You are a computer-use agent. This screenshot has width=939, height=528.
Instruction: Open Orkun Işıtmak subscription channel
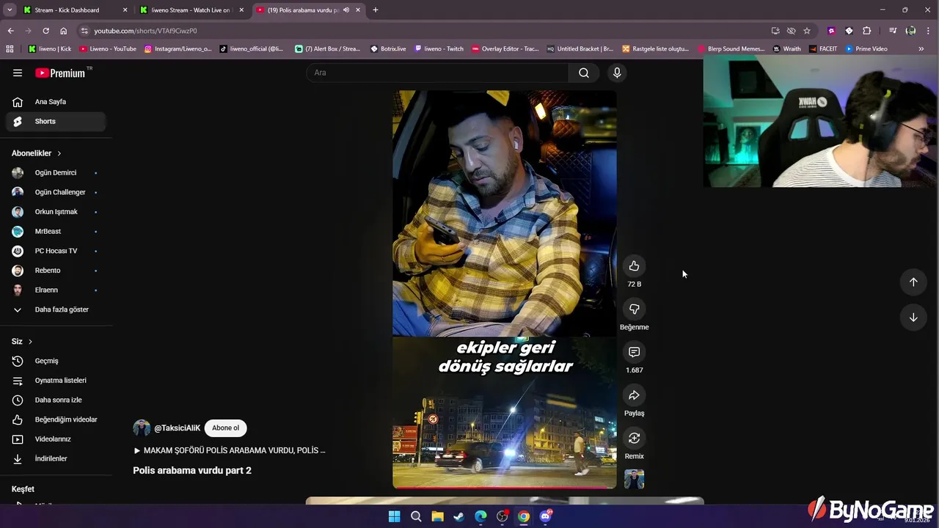pyautogui.click(x=56, y=212)
